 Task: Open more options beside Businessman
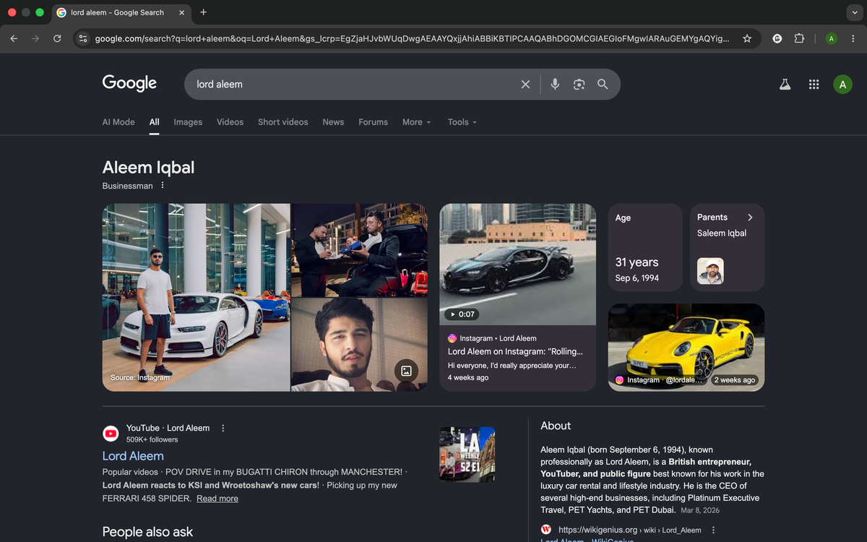pyautogui.click(x=163, y=186)
